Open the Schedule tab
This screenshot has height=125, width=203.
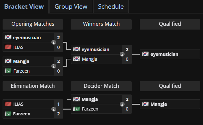point(111,6)
